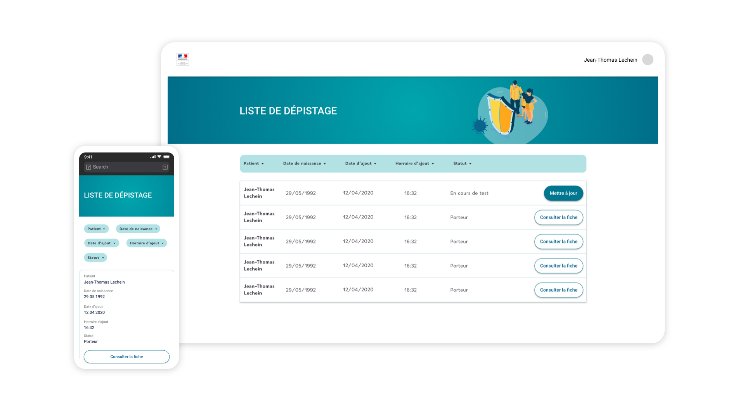This screenshot has height=419, width=745.
Task: Open the mobile Date de naissance filter chip
Action: tap(138, 229)
